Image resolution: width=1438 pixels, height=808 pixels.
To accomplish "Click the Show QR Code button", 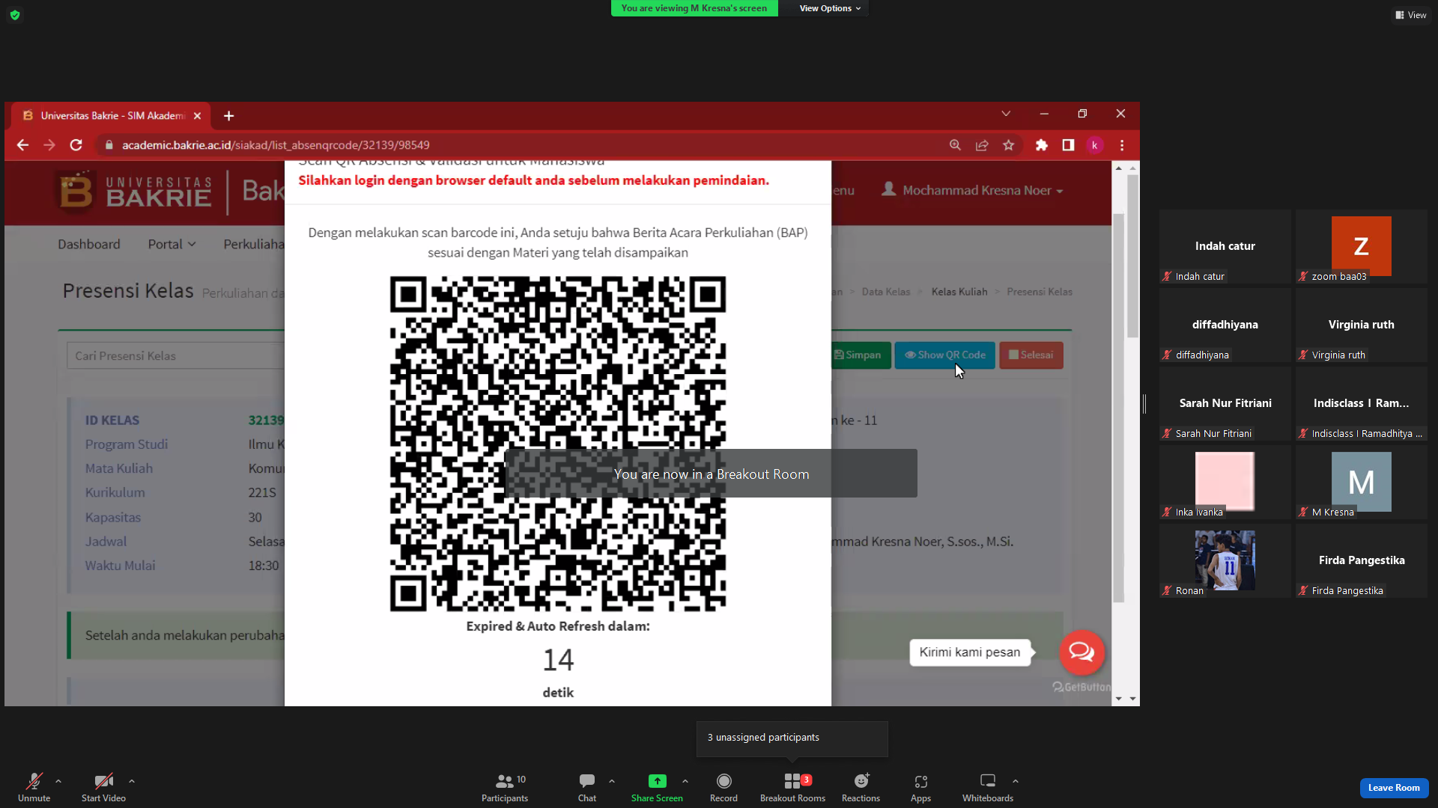I will click(945, 355).
